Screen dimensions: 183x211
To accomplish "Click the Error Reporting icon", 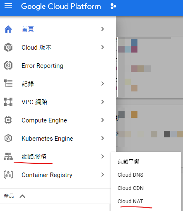I will [8, 65].
